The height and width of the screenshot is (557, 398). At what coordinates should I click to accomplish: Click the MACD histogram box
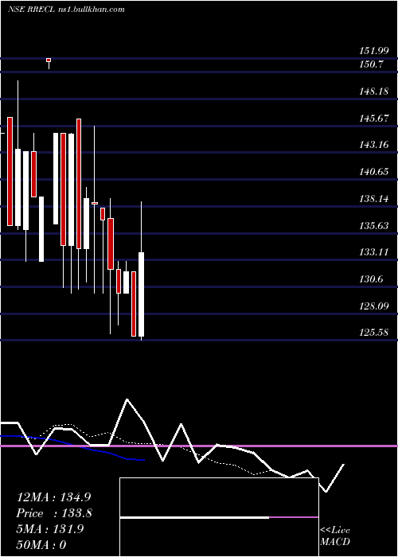tap(219, 517)
